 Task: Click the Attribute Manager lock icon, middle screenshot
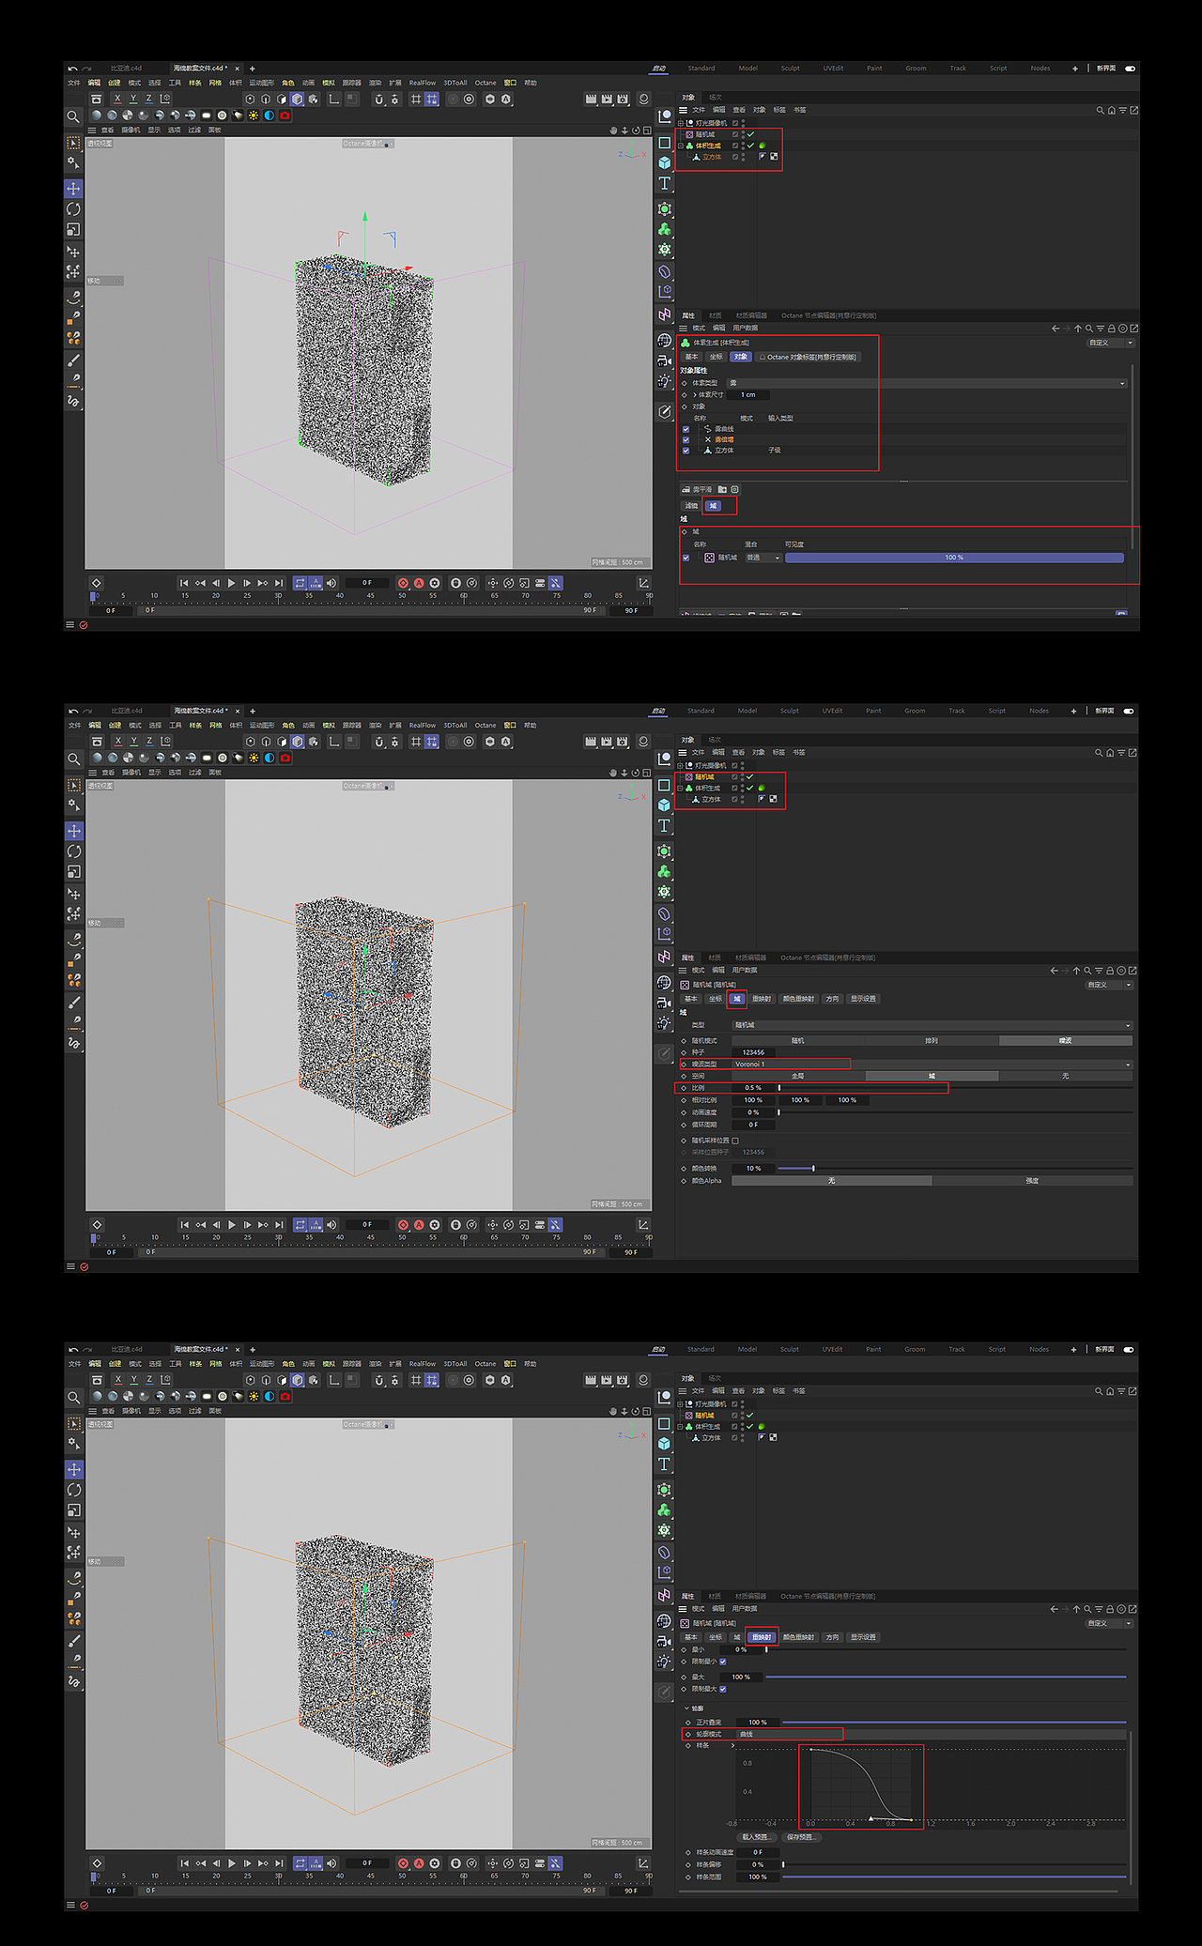(x=1110, y=971)
